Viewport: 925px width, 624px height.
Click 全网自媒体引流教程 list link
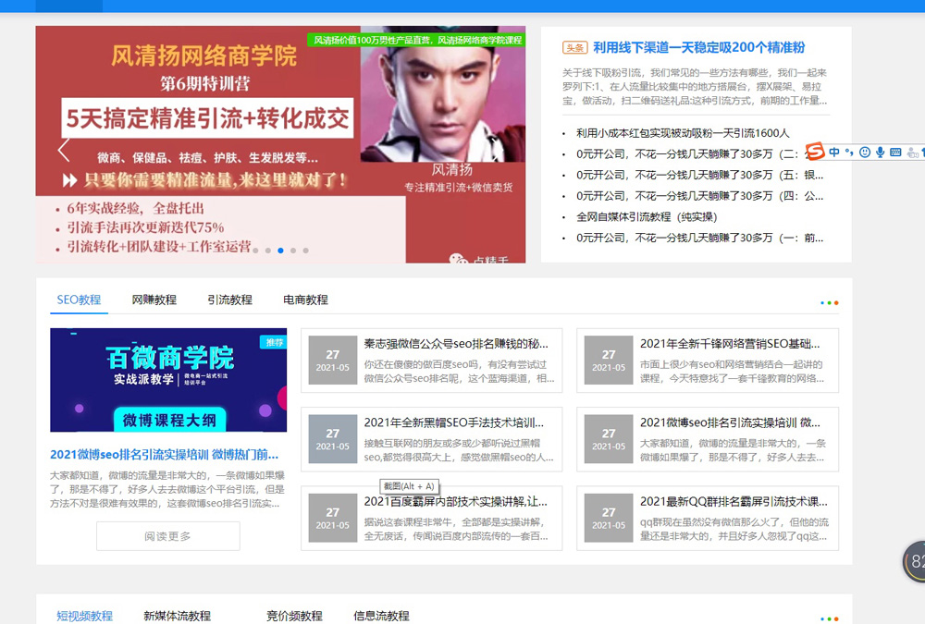tap(646, 216)
